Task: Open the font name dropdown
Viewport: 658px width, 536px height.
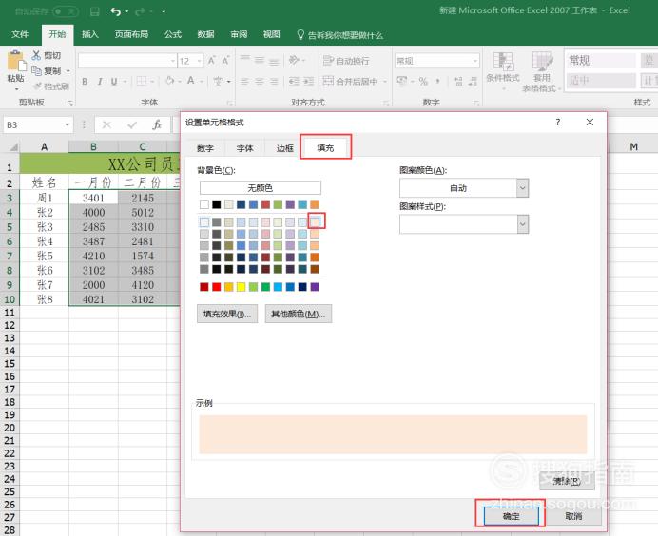Action: click(x=172, y=61)
